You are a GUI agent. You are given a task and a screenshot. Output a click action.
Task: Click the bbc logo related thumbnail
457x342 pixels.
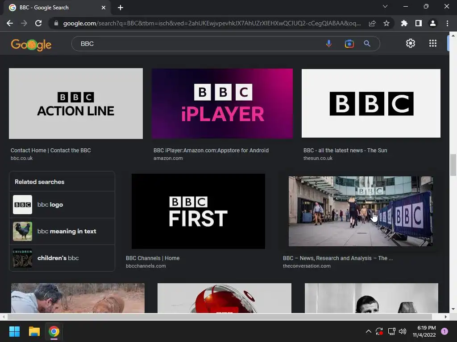tap(22, 205)
